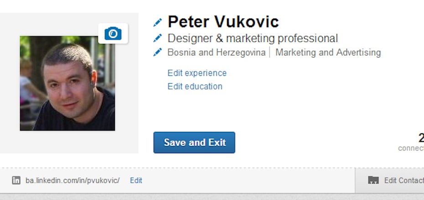Image resolution: width=424 pixels, height=200 pixels.
Task: Click the Marketing and Advertising industry text
Action: [328, 52]
